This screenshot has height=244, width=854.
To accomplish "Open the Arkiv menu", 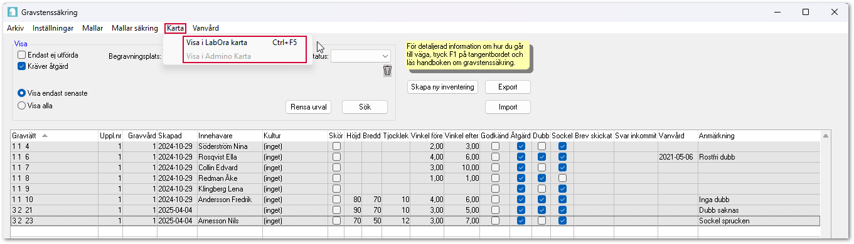I will point(16,28).
